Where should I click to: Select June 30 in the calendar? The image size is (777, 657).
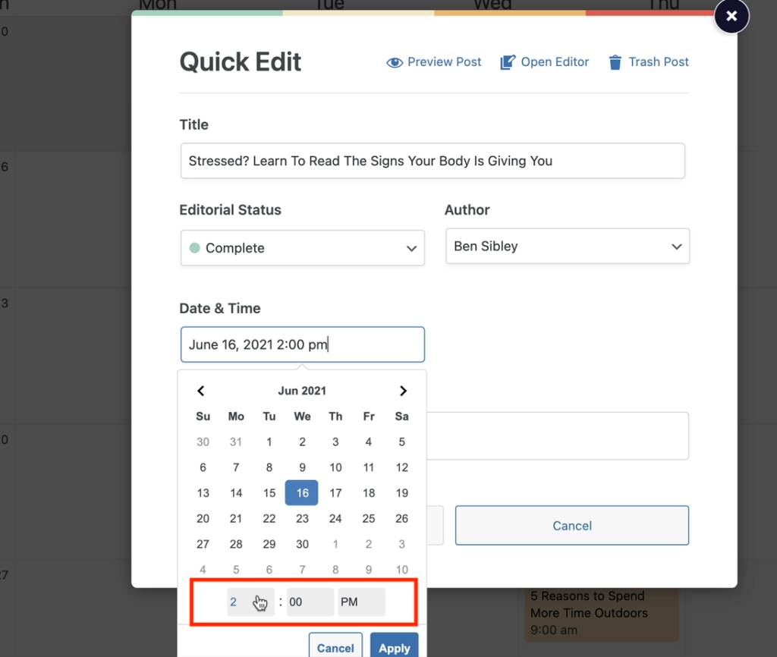click(x=302, y=544)
